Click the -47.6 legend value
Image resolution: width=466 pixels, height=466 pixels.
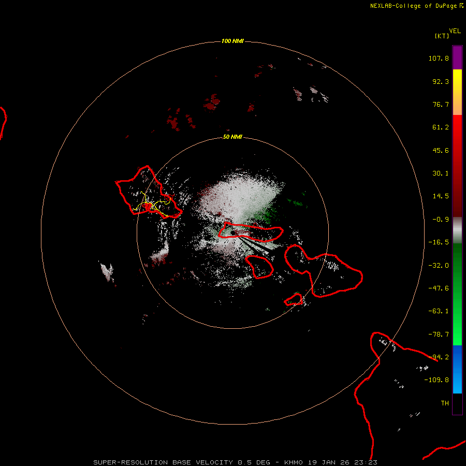coord(439,288)
